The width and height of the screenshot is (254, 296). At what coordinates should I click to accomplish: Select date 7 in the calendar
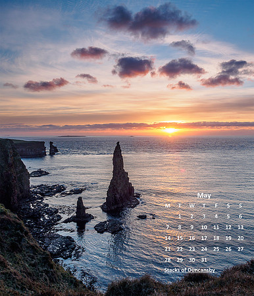168,227
